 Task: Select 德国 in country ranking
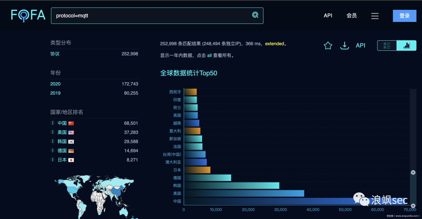(62, 151)
